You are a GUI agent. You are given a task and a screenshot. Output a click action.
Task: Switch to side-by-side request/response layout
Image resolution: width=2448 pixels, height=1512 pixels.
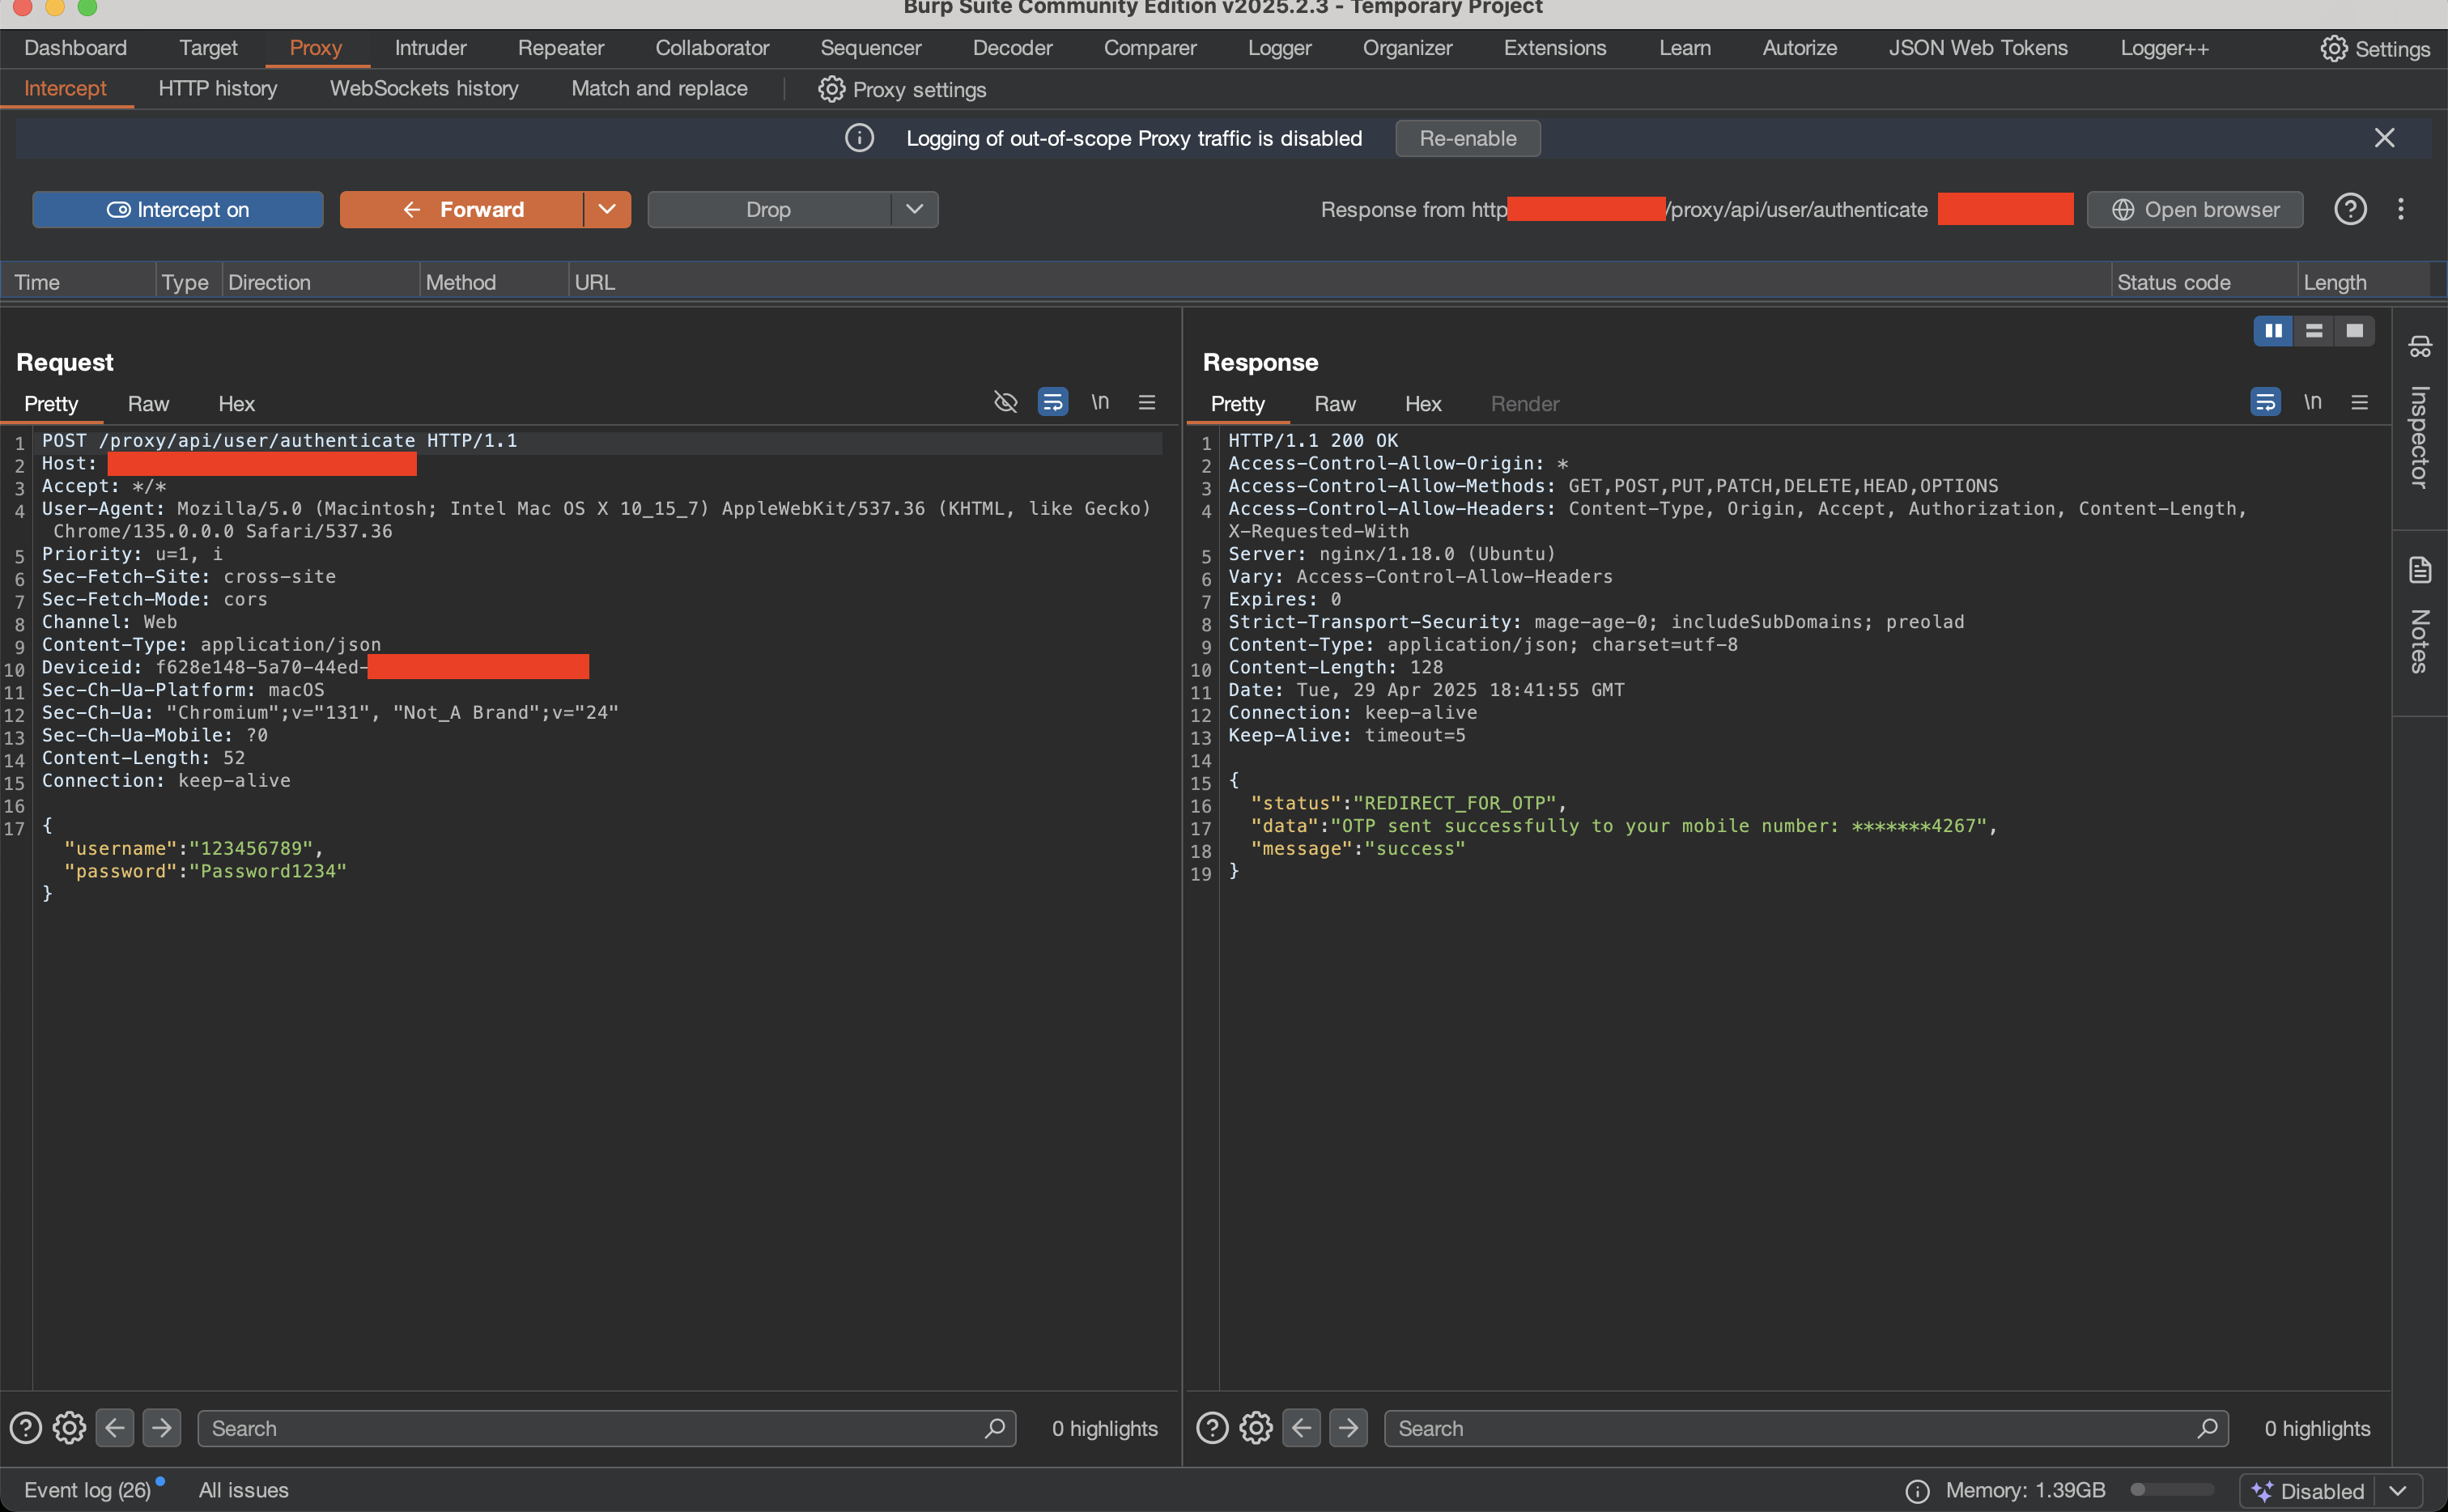pos(2273,331)
